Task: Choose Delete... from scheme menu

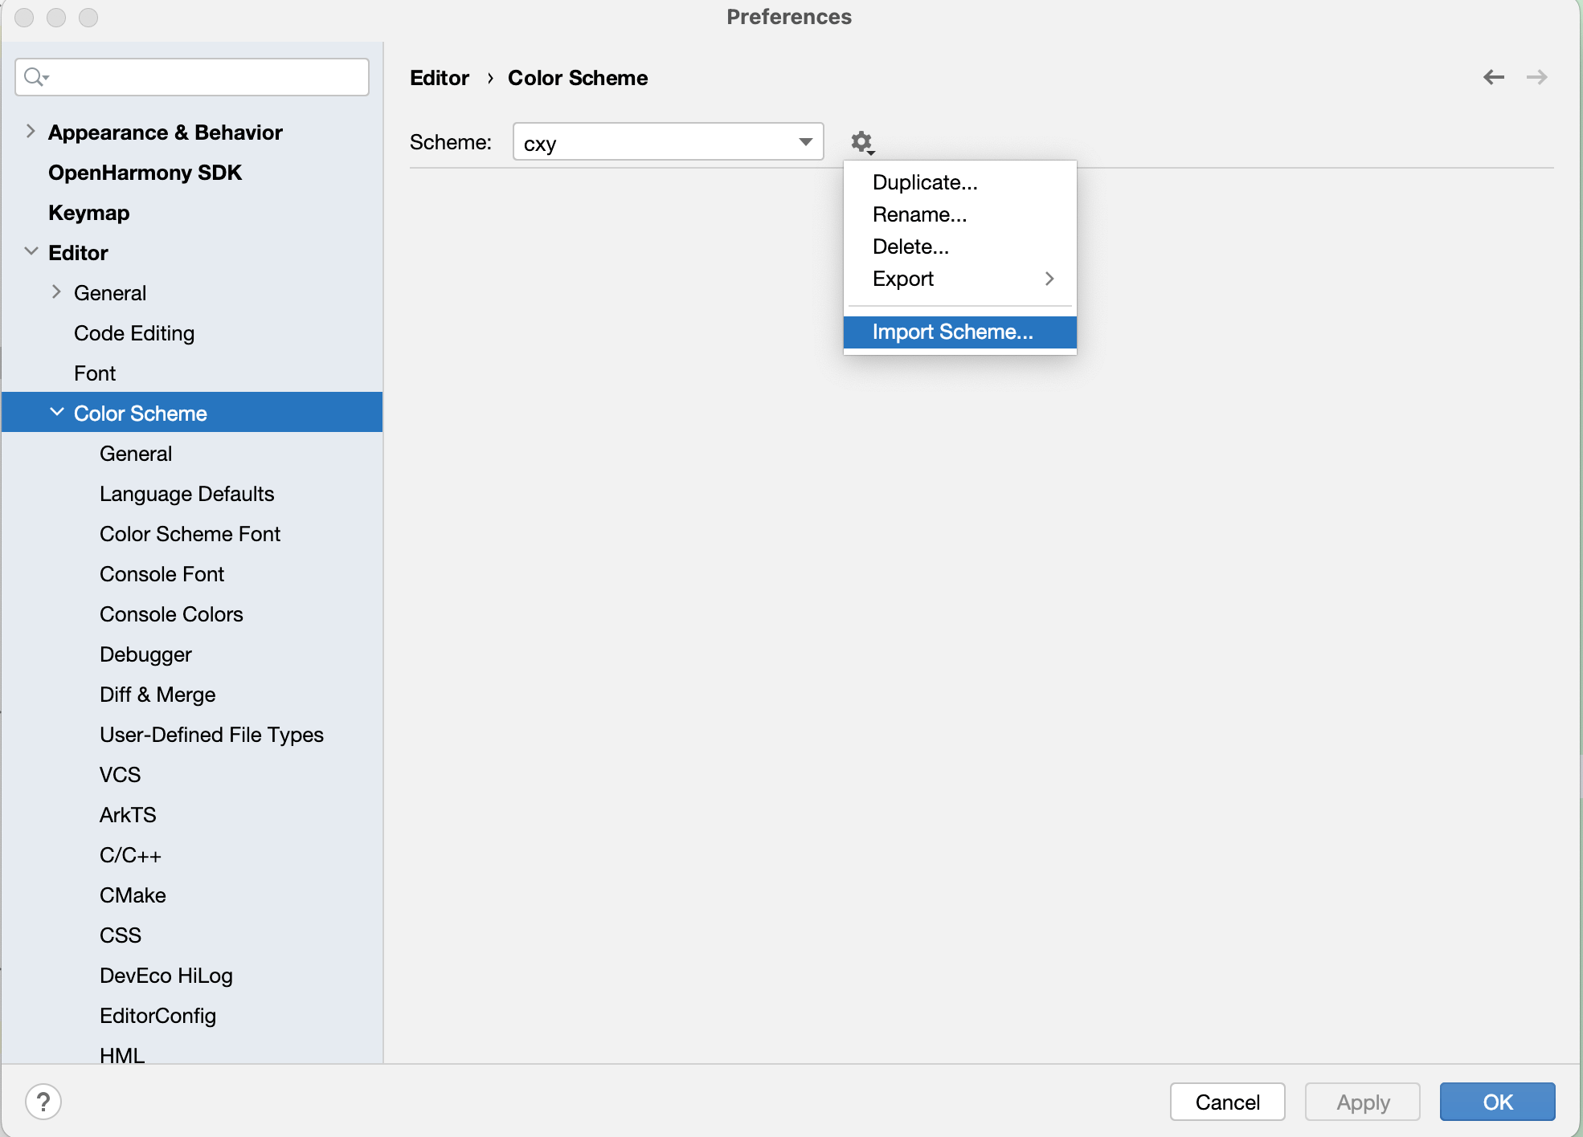Action: pyautogui.click(x=910, y=247)
